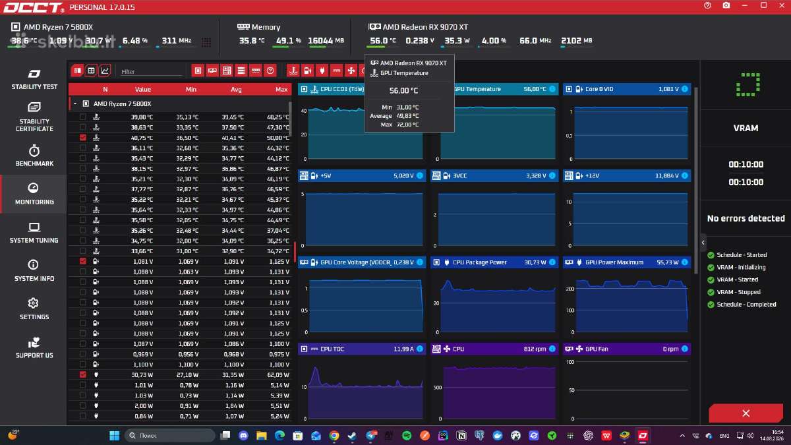The image size is (791, 445).
Task: Filter sensors by storage disk icon
Action: [x=227, y=71]
